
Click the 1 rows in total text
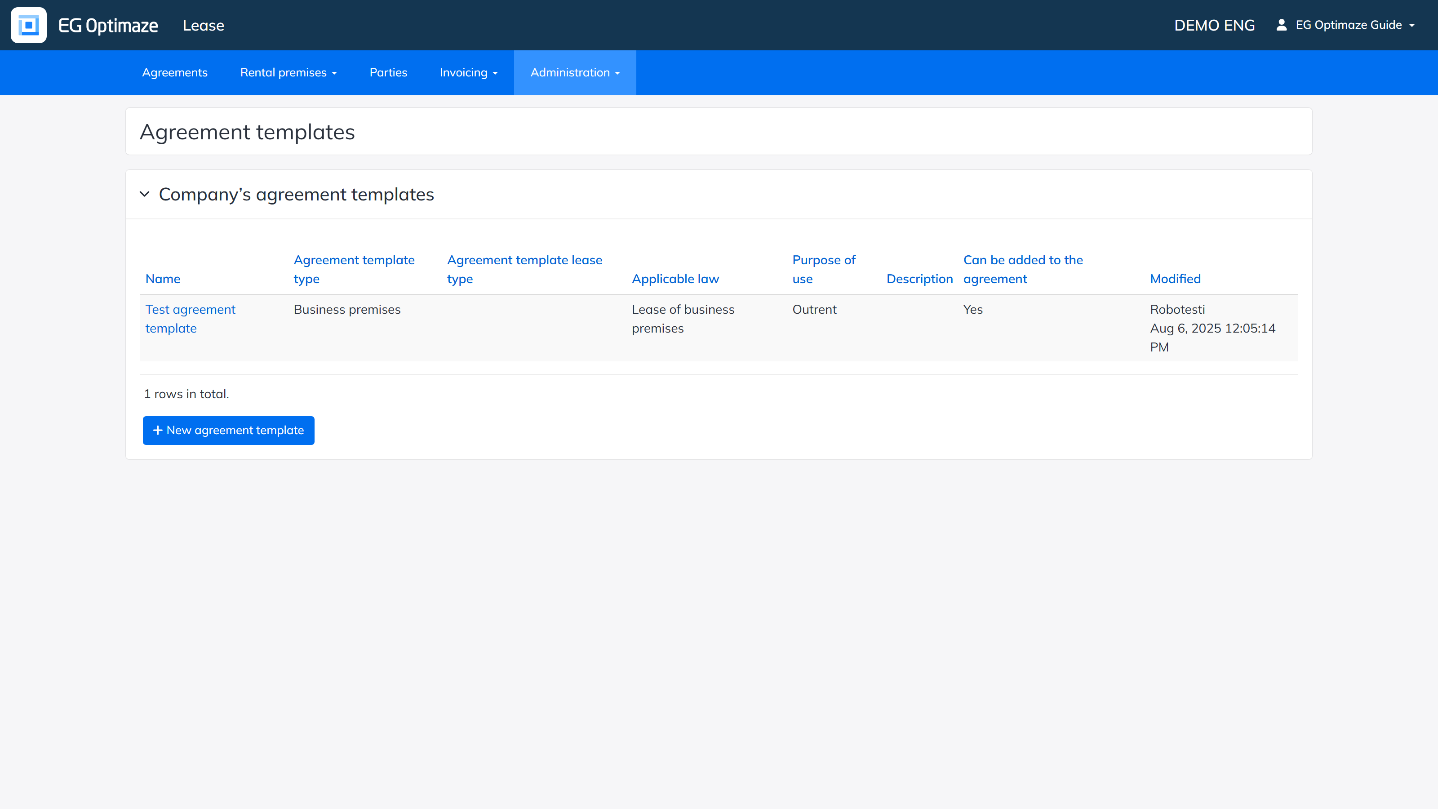click(186, 394)
